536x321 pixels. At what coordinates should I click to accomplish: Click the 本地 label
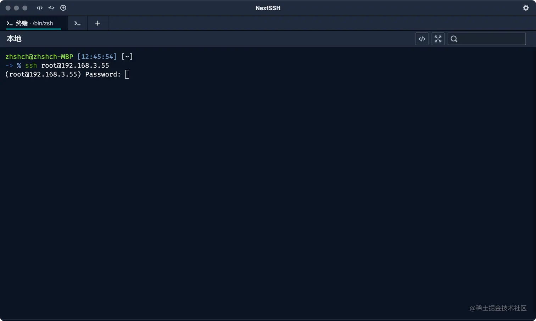[14, 39]
